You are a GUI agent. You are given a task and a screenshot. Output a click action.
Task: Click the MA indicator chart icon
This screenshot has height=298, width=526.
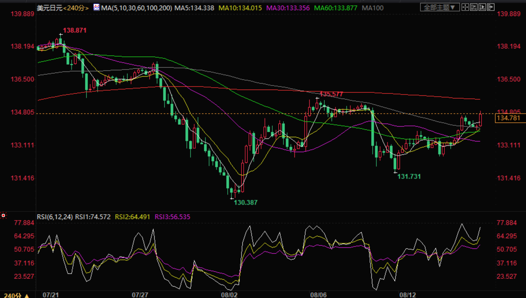[96, 7]
